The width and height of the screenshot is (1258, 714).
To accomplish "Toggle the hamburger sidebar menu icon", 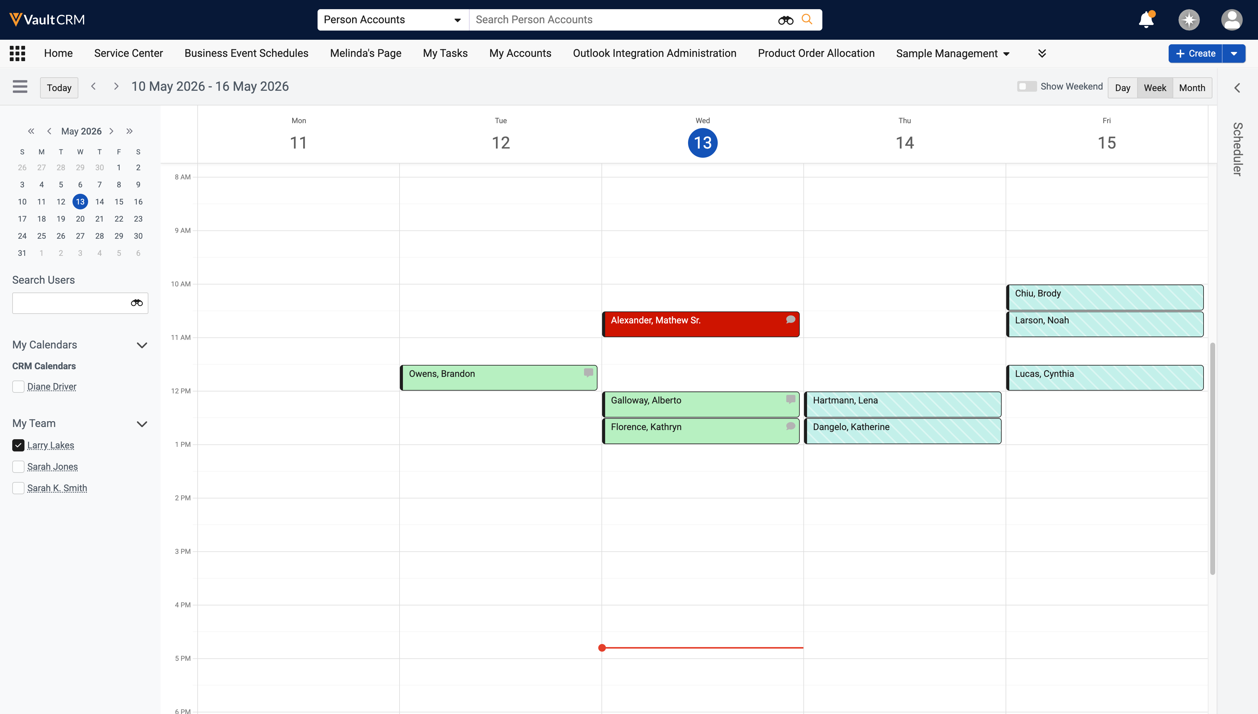I will (20, 87).
